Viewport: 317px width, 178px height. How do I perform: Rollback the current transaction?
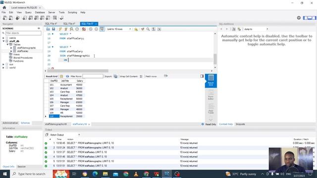coord(96,29)
